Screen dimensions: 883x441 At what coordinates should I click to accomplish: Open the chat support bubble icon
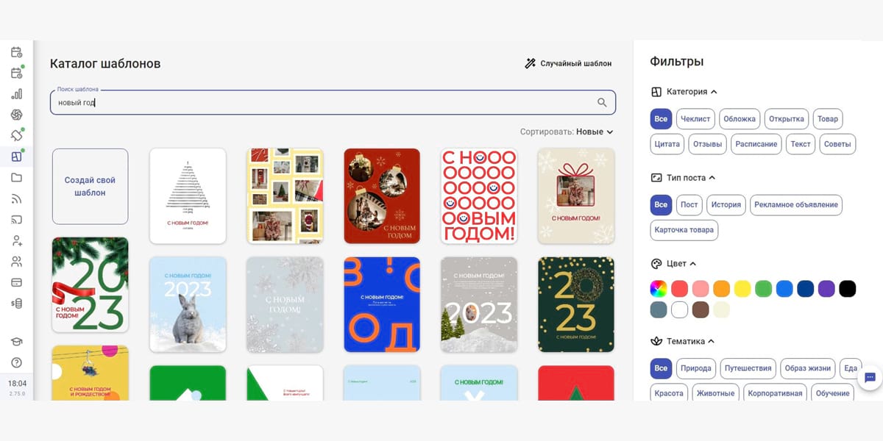point(870,377)
